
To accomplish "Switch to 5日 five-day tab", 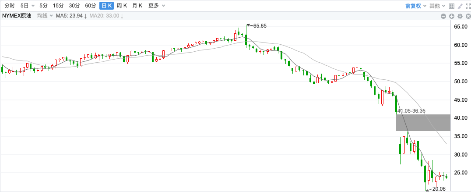I will point(25,6).
